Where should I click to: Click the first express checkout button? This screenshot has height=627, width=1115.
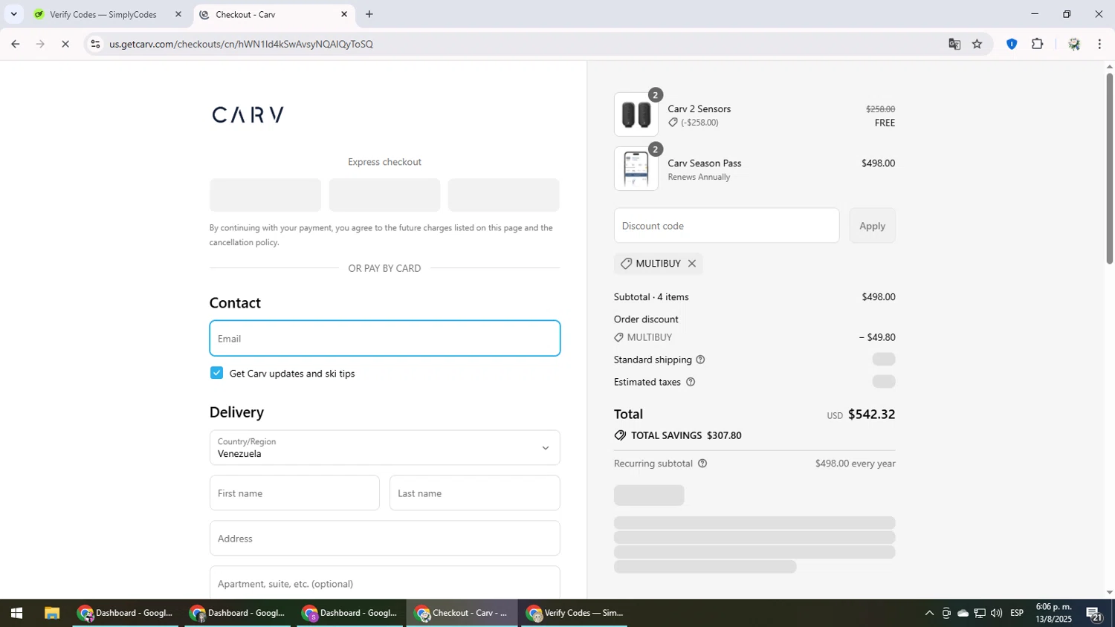point(265,195)
